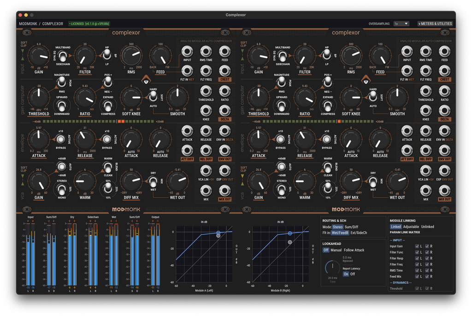
Task: Click the CREST output jack in the left module
Action: click(224, 71)
